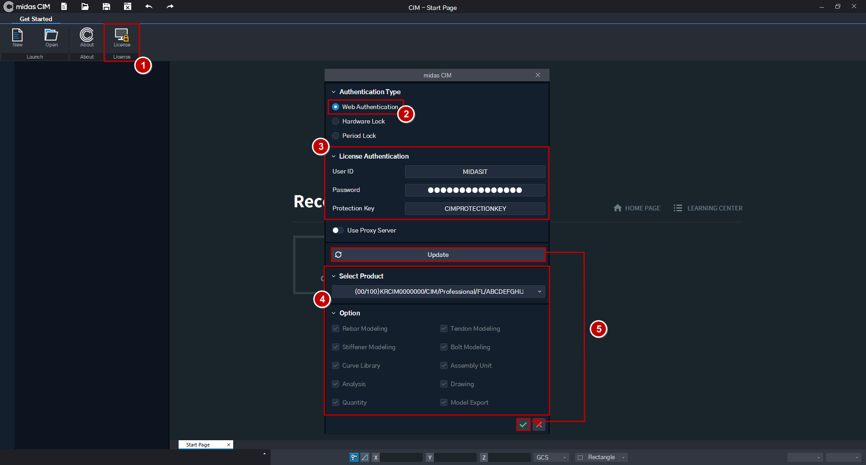The height and width of the screenshot is (465, 866).
Task: Switch to the Get Started ribbon tab
Action: point(36,19)
